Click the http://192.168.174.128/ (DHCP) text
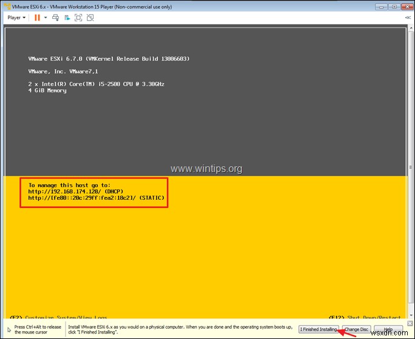Screen dimensions: 415x339 click(76, 191)
